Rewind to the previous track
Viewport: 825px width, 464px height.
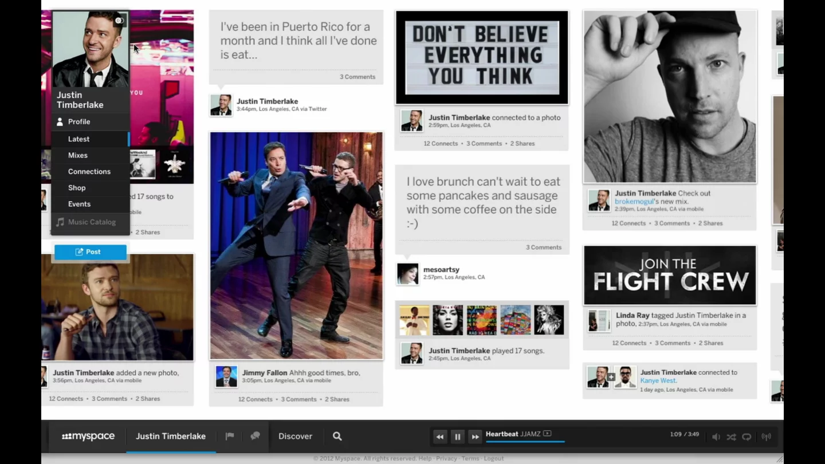(439, 437)
